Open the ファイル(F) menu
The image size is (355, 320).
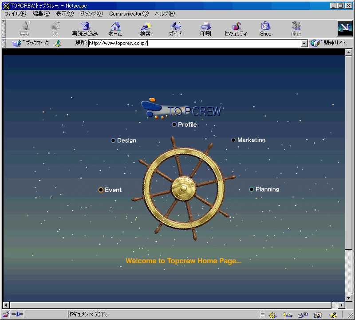(16, 14)
